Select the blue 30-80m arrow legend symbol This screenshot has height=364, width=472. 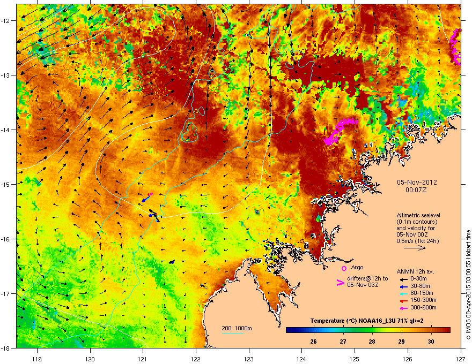pyautogui.click(x=404, y=286)
